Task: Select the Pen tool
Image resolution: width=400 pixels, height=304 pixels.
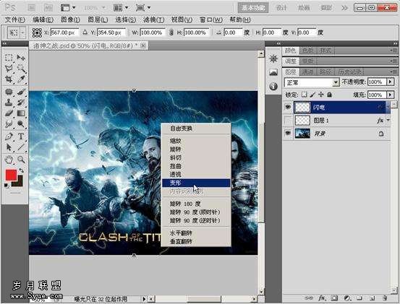Action: point(9,136)
